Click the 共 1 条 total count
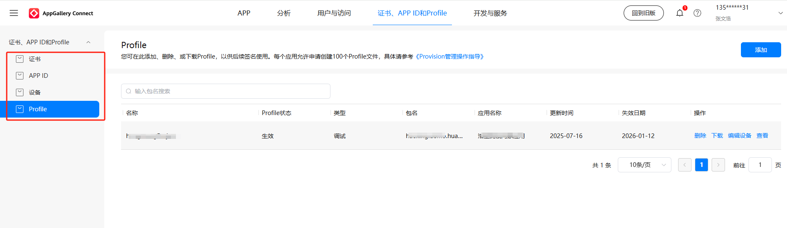Image resolution: width=787 pixels, height=228 pixels. pos(602,165)
